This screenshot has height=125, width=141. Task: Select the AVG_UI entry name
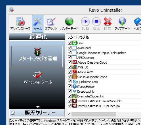[x=83, y=67]
